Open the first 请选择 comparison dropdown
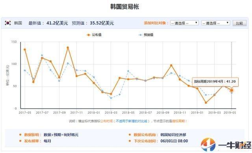The height and width of the screenshot is (153, 252). (x=184, y=23)
